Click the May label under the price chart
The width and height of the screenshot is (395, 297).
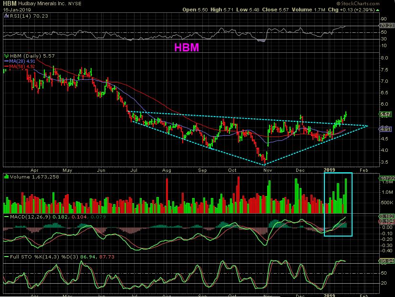[67, 170]
